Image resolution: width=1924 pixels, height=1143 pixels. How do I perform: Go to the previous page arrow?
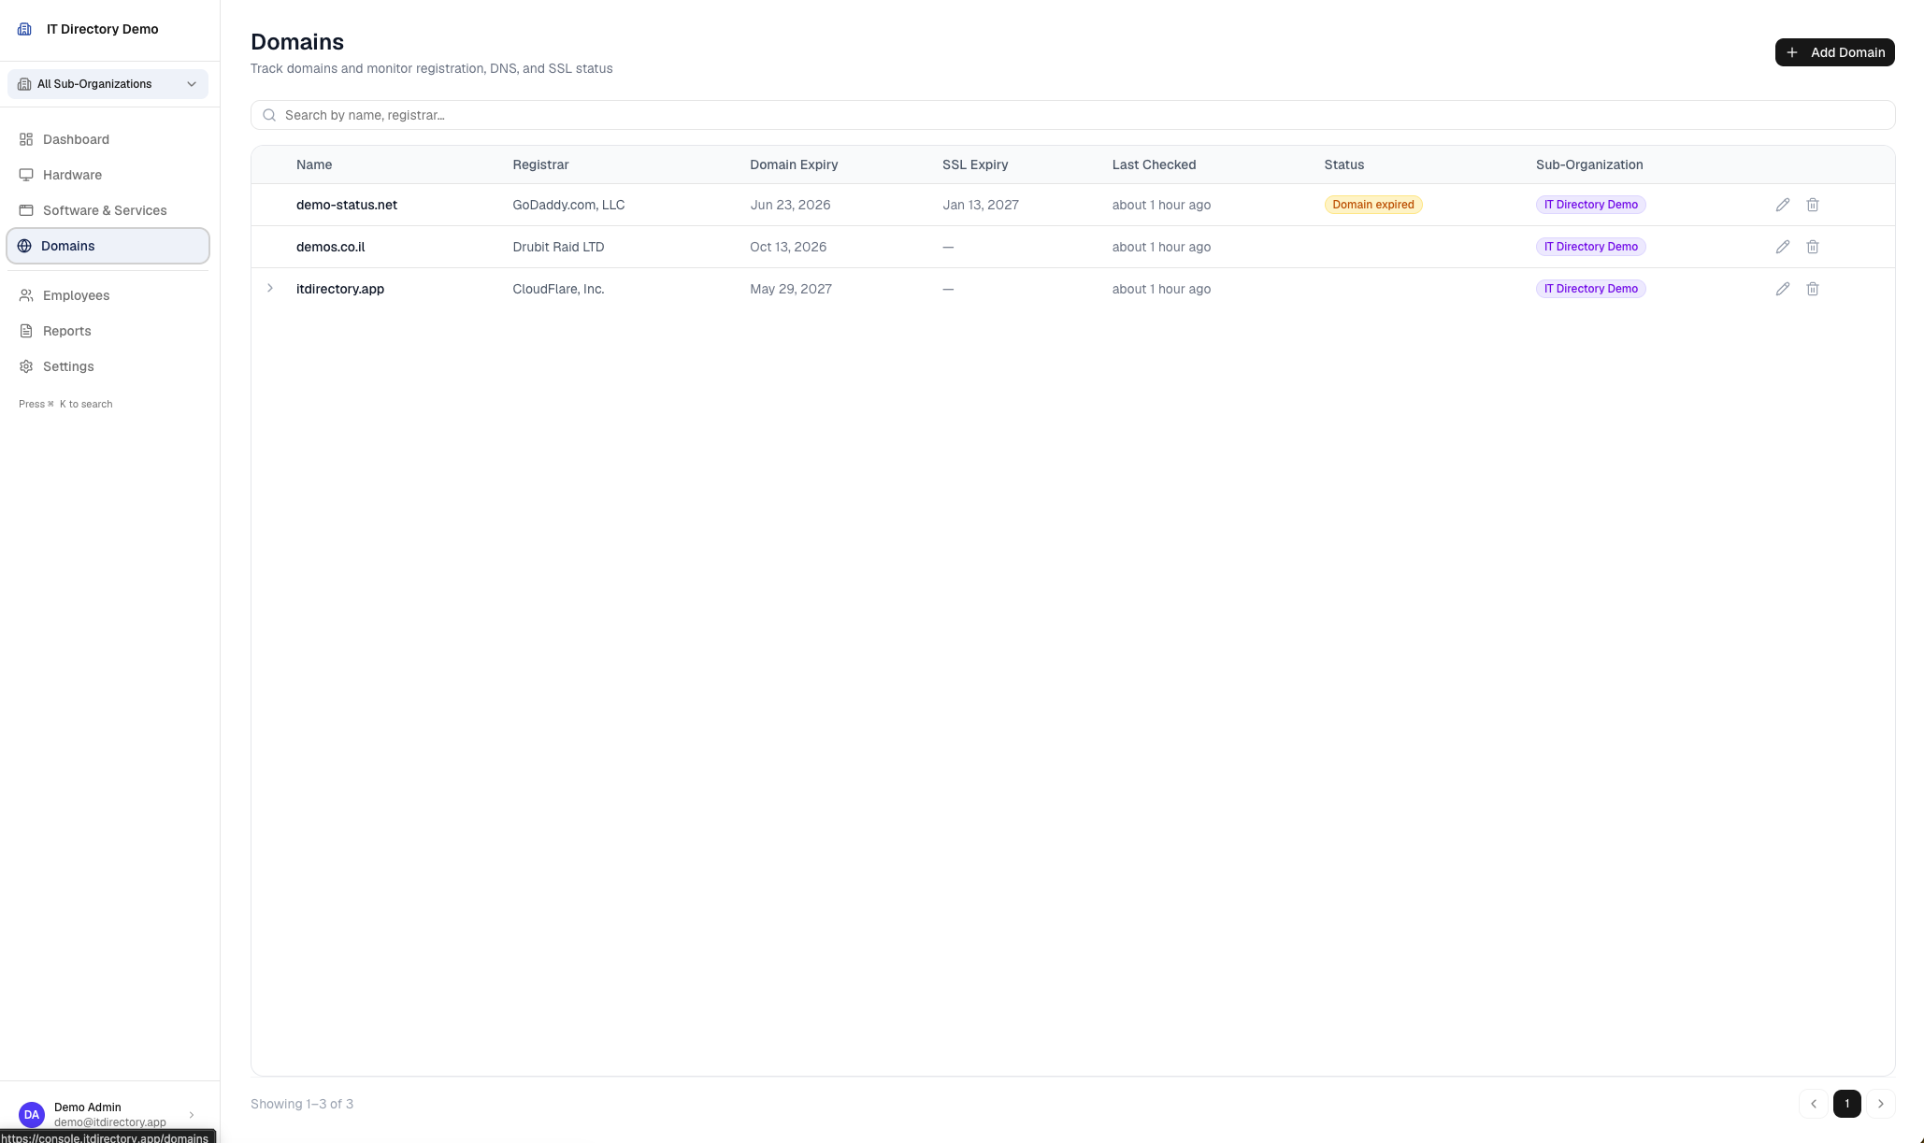[1814, 1104]
